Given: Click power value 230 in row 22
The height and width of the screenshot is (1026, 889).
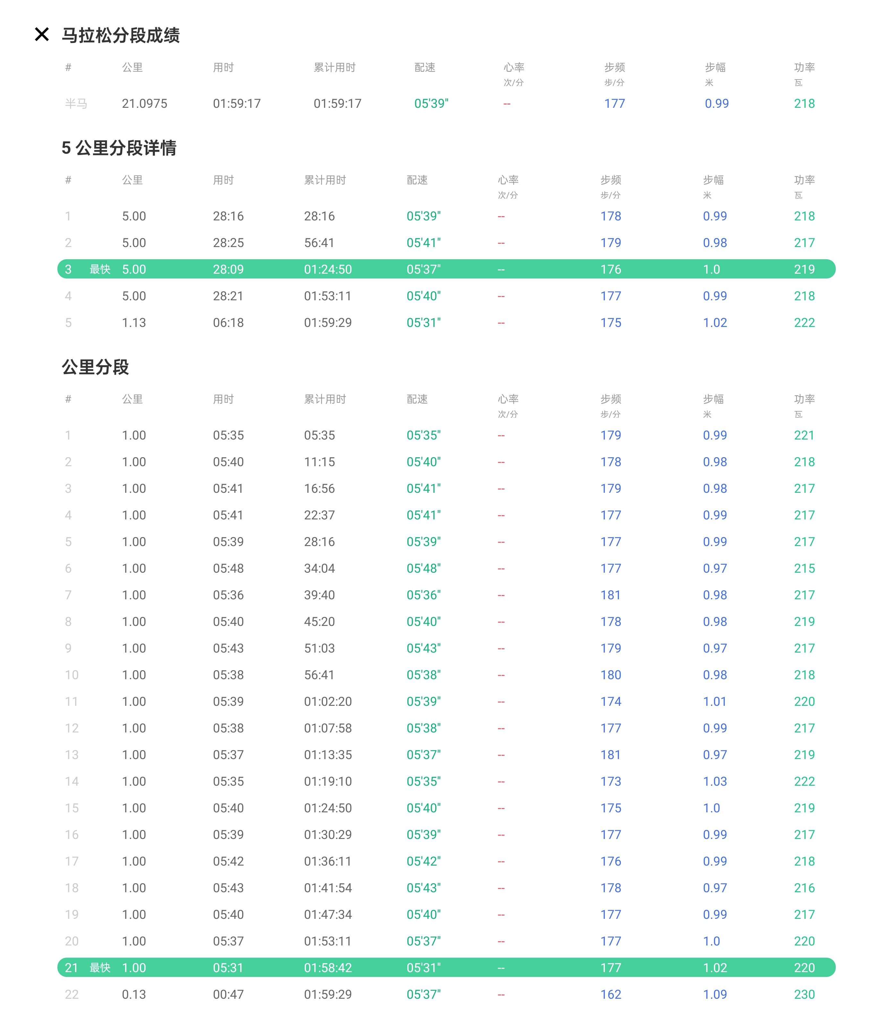Looking at the screenshot, I should click(x=804, y=994).
